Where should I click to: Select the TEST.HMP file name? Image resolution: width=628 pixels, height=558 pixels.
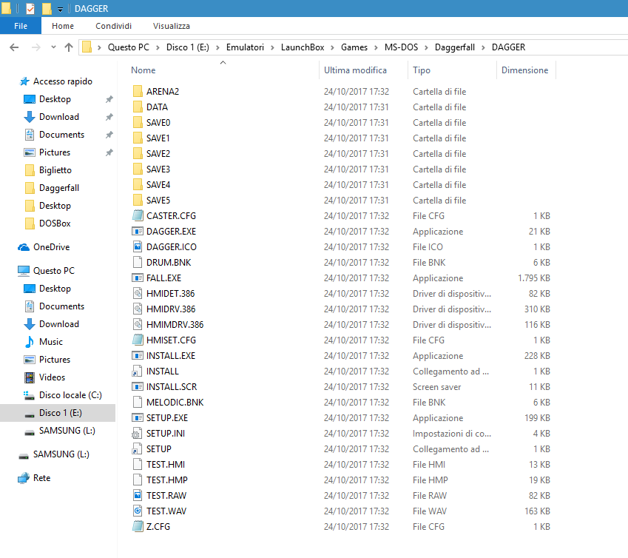coord(167,480)
